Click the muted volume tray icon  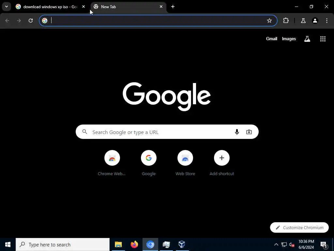point(292,244)
